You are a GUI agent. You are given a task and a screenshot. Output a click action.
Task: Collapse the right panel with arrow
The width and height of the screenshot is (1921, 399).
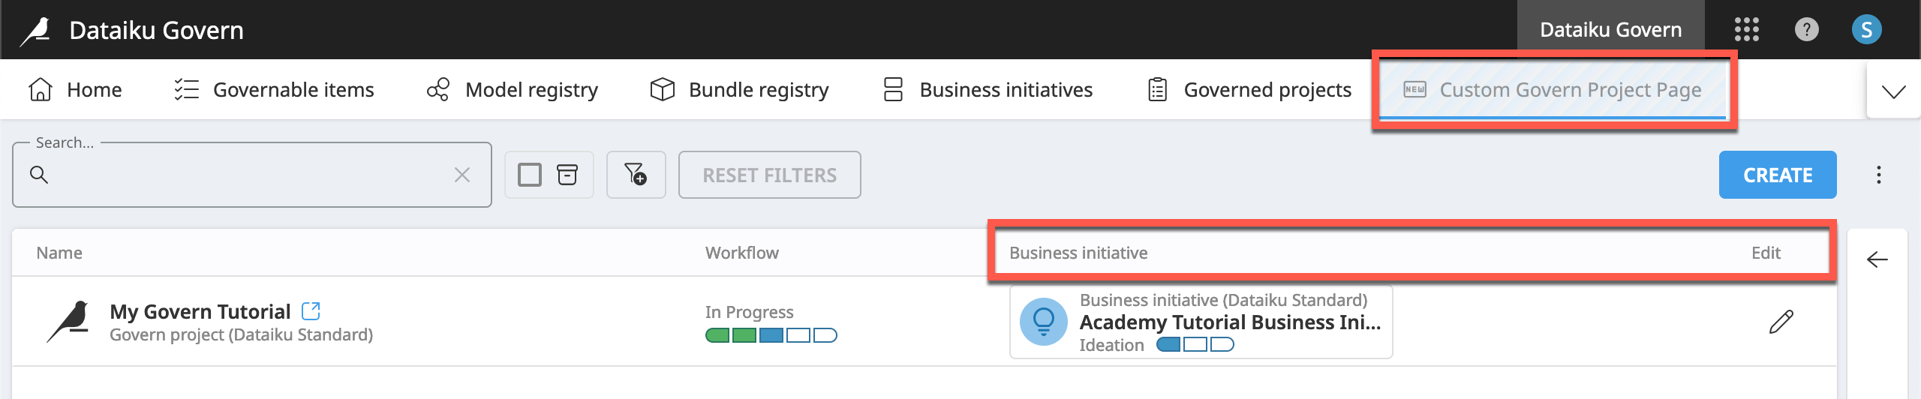1877,259
